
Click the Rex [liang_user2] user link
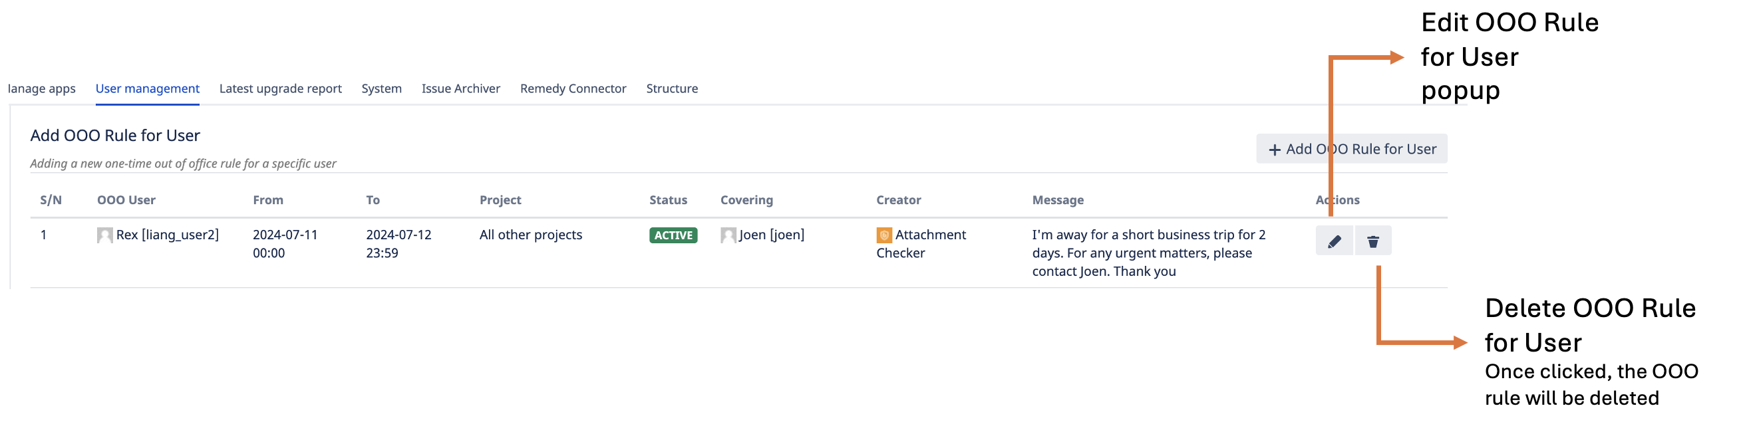(167, 235)
